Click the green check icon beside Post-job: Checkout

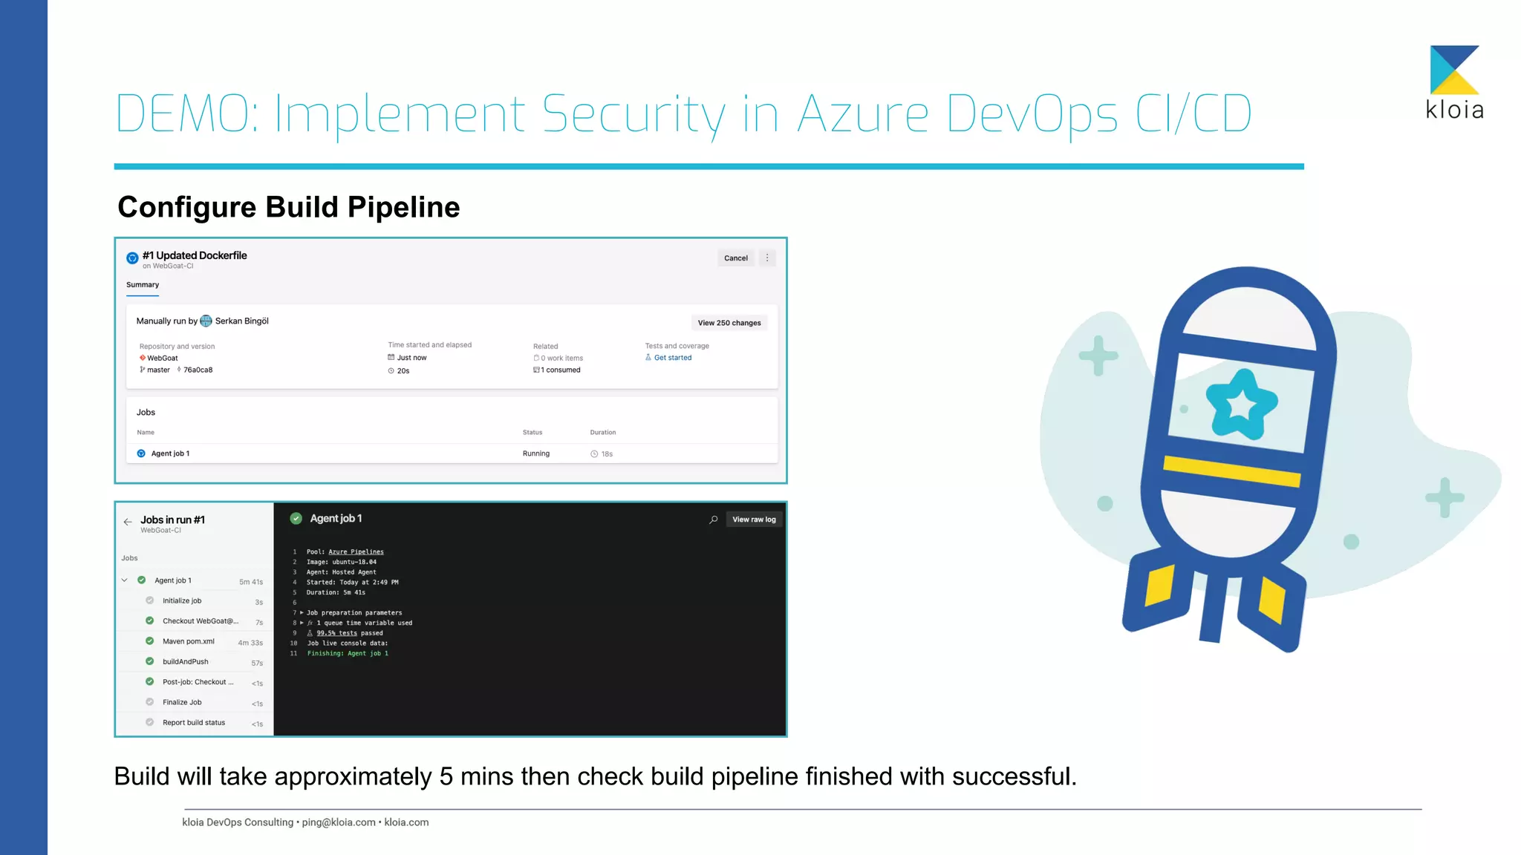click(149, 681)
